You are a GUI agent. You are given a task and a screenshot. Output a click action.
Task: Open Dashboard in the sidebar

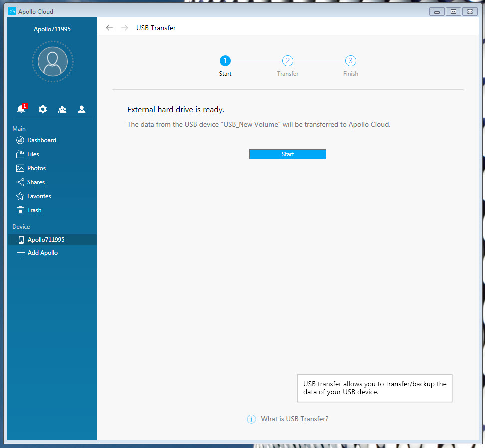[42, 140]
